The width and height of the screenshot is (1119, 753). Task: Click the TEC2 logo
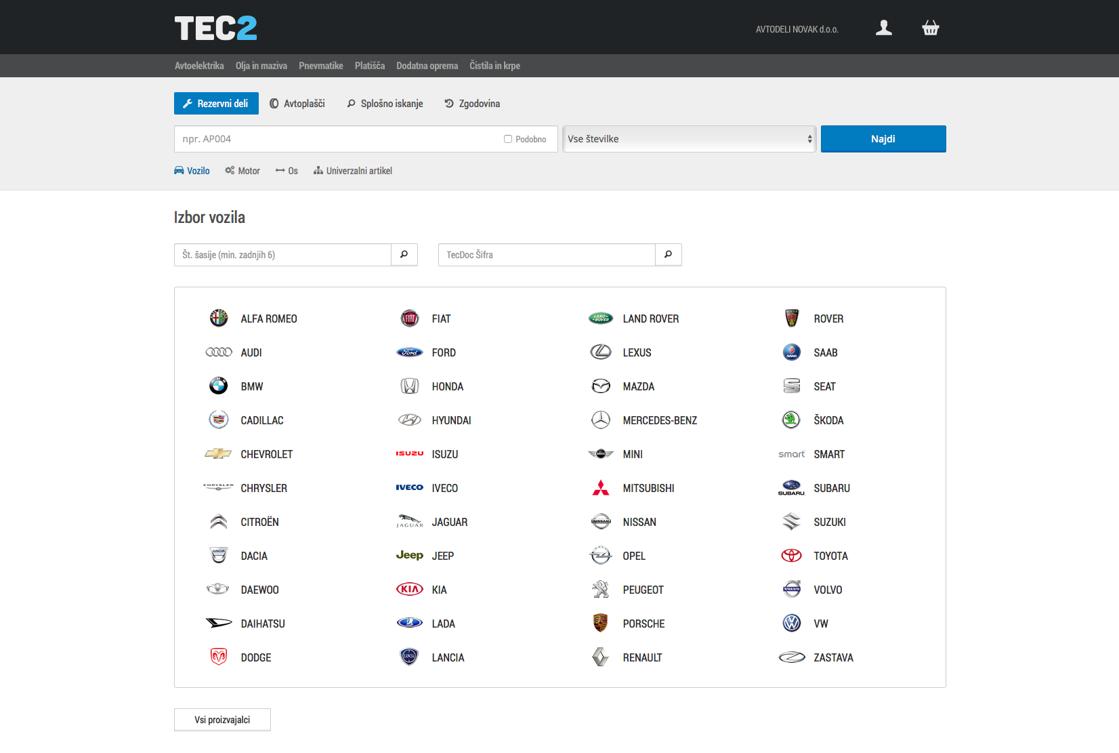215,28
